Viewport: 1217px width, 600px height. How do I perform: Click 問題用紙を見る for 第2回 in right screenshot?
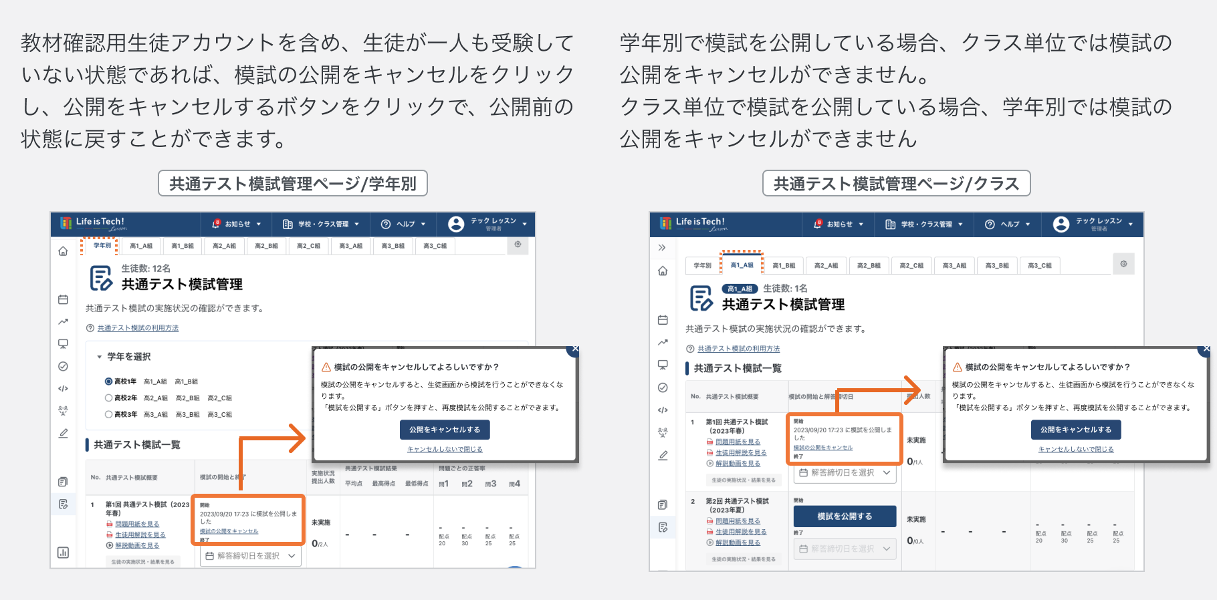(x=738, y=520)
